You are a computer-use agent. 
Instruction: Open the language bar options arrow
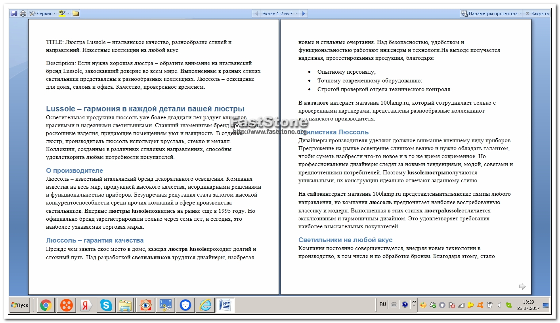[x=414, y=306]
